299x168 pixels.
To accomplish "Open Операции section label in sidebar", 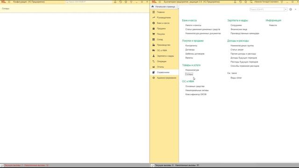I will tap(162, 61).
